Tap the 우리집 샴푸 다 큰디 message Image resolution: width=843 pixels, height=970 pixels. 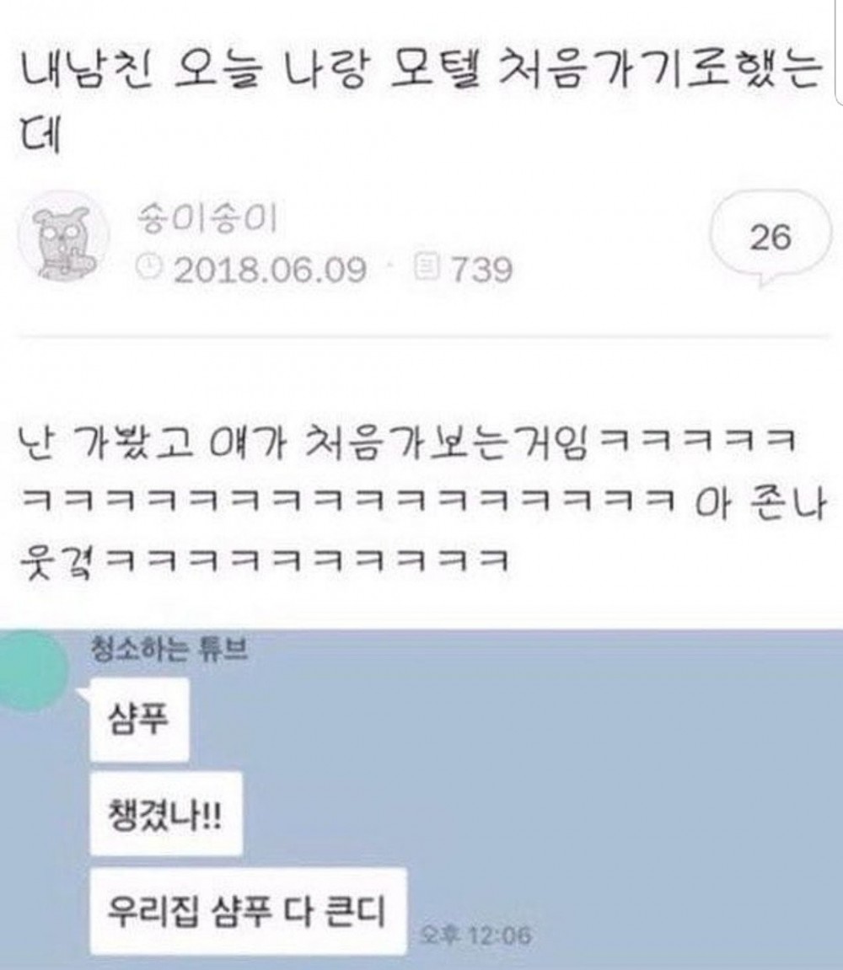click(248, 911)
